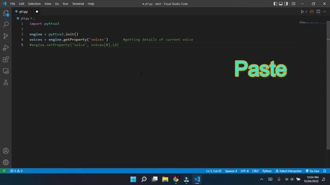Click the editor vertical scrollbar
The image size is (330, 185).
[328, 85]
